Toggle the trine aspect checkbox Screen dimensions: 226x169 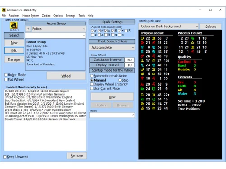pos(106,31)
